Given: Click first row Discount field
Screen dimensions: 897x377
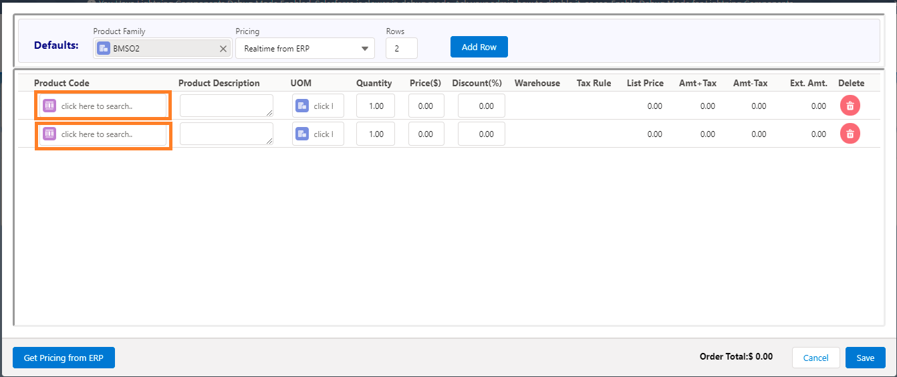Looking at the screenshot, I should [x=481, y=106].
